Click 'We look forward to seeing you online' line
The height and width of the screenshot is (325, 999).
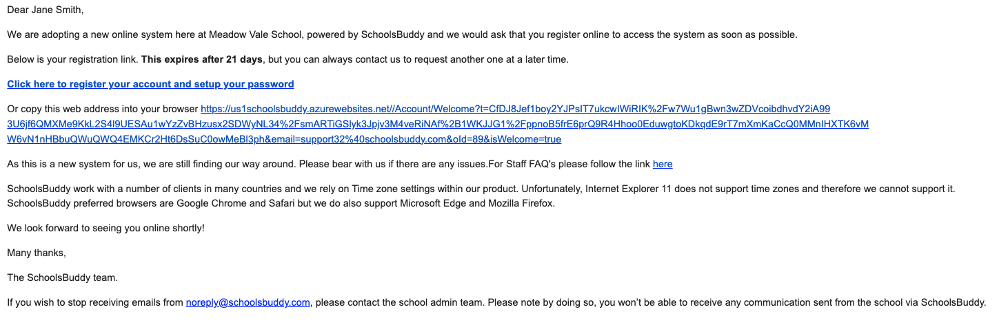(105, 228)
